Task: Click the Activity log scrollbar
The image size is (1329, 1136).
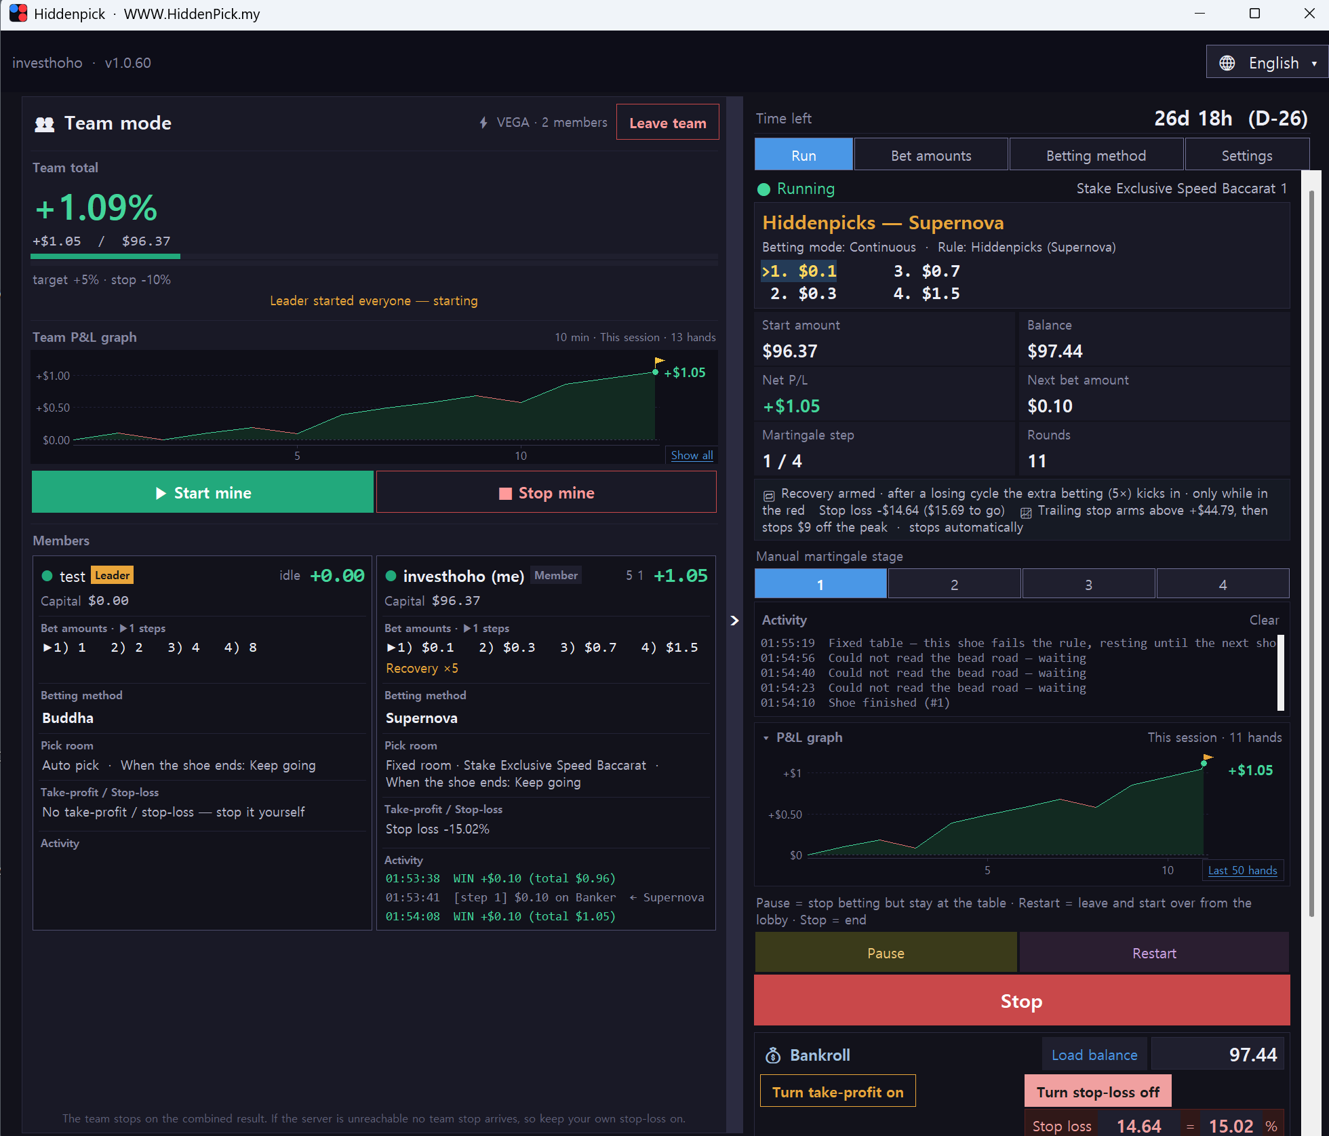Action: click(x=1280, y=673)
